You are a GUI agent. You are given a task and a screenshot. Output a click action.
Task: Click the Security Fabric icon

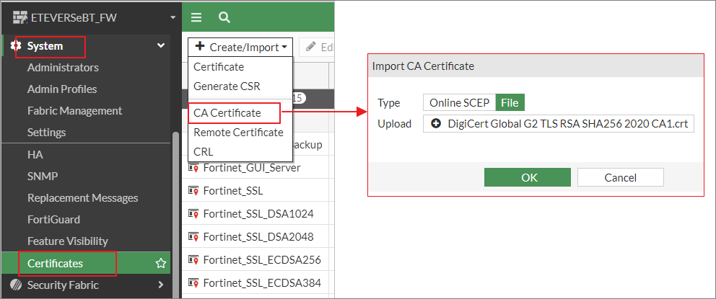tap(16, 285)
